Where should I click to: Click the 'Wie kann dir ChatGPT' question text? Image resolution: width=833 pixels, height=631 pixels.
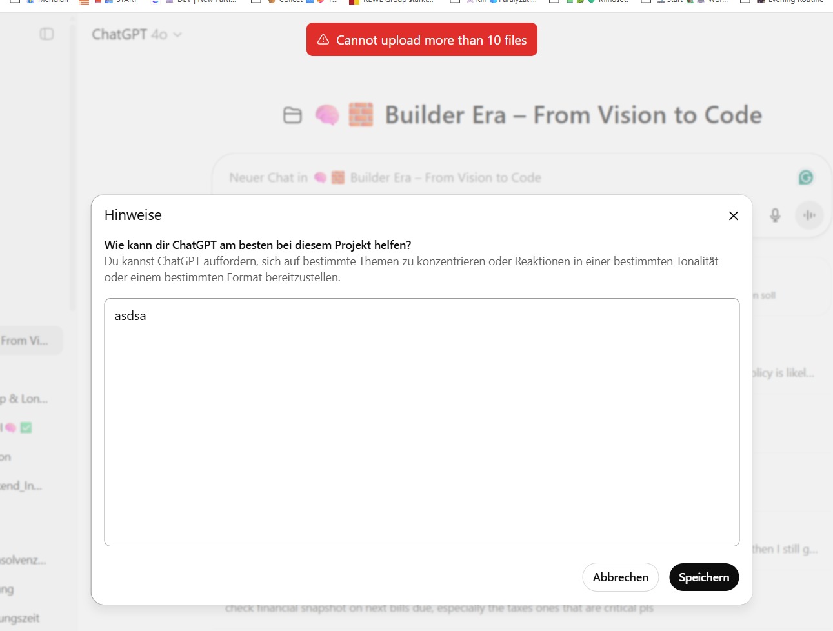[257, 245]
